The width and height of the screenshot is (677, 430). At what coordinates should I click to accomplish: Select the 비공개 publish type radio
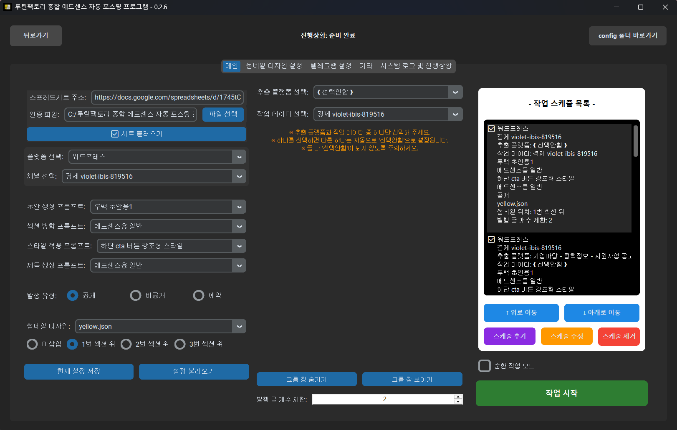tap(136, 295)
